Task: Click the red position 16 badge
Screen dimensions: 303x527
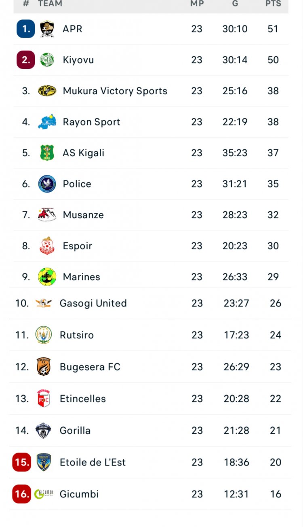Action: click(x=22, y=494)
